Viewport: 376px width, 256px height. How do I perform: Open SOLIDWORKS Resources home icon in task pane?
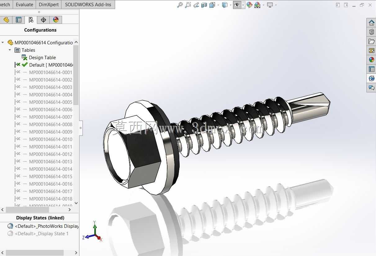(371, 23)
